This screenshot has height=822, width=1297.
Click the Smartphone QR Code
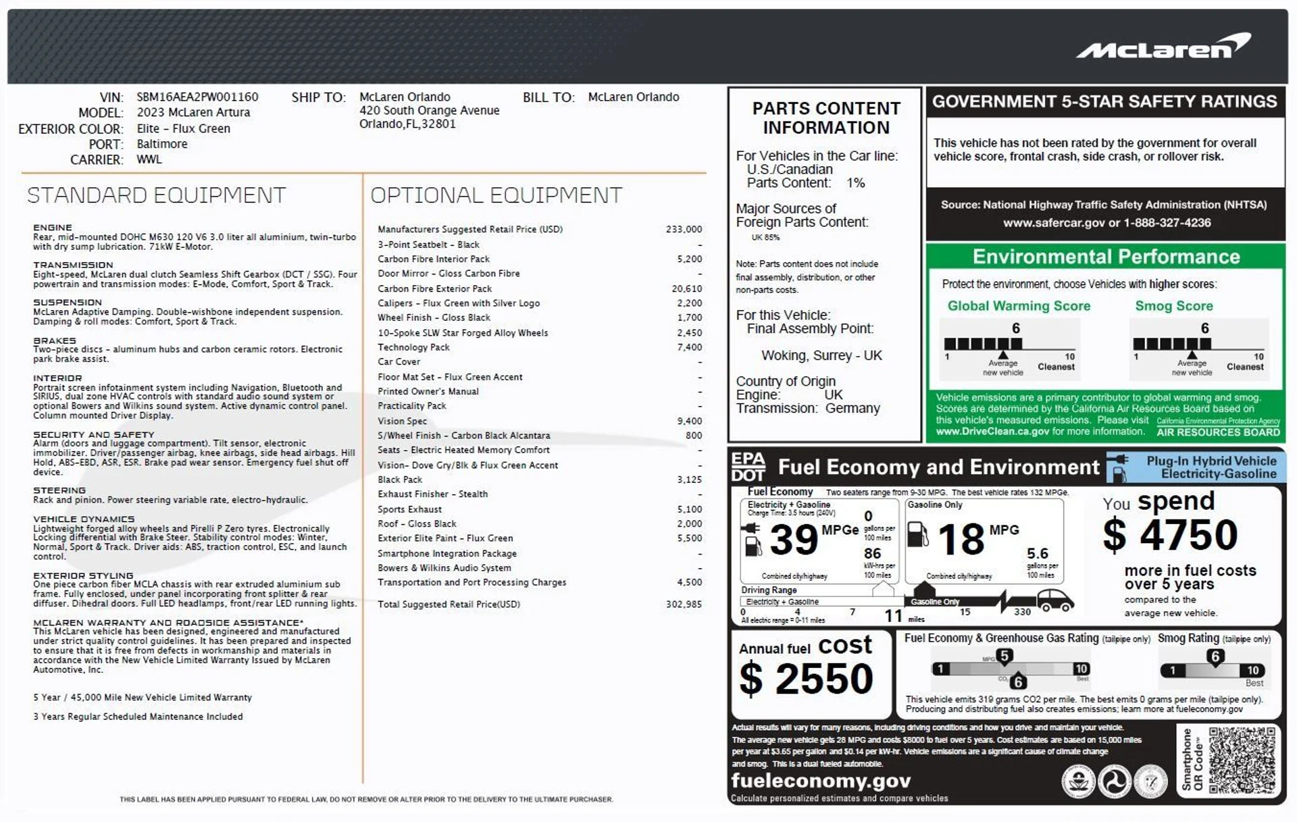[x=1242, y=759]
